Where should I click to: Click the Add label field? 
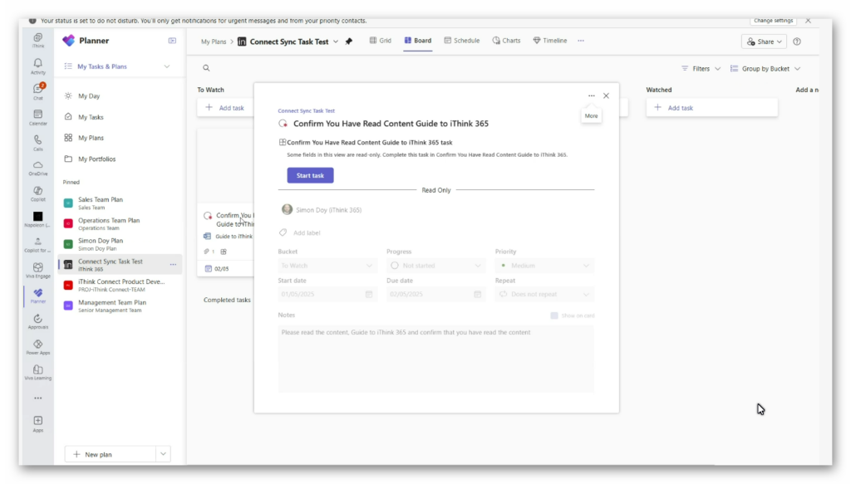307,233
